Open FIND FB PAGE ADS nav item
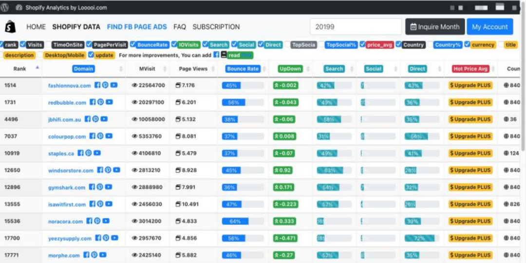526x263 pixels. point(137,27)
